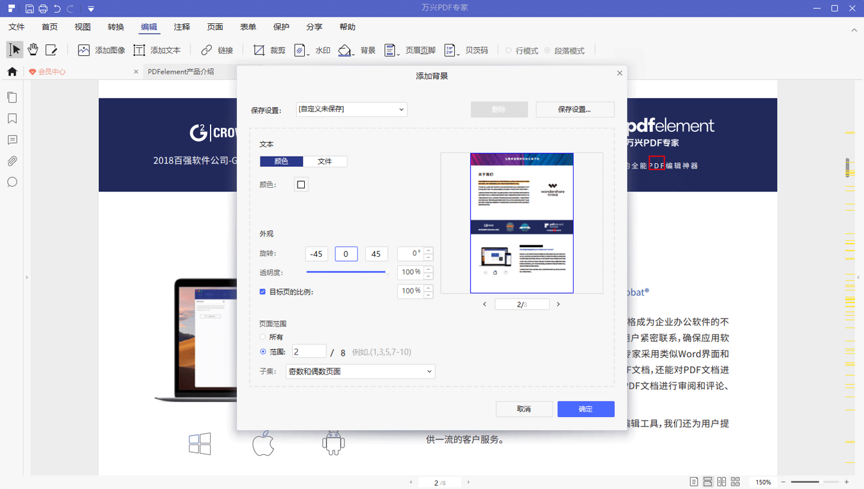Click the 取消 cancel button
Screen dimensions: 864x489
(524, 409)
